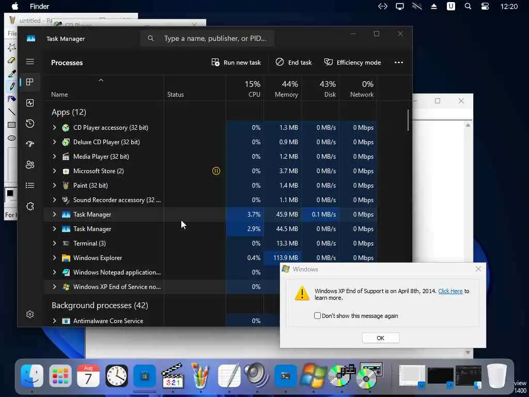529x397 pixels.
Task: Open Services page in Task Manager sidebar
Action: 30,206
